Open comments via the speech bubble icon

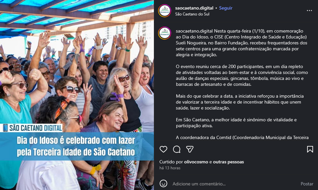click(x=177, y=149)
